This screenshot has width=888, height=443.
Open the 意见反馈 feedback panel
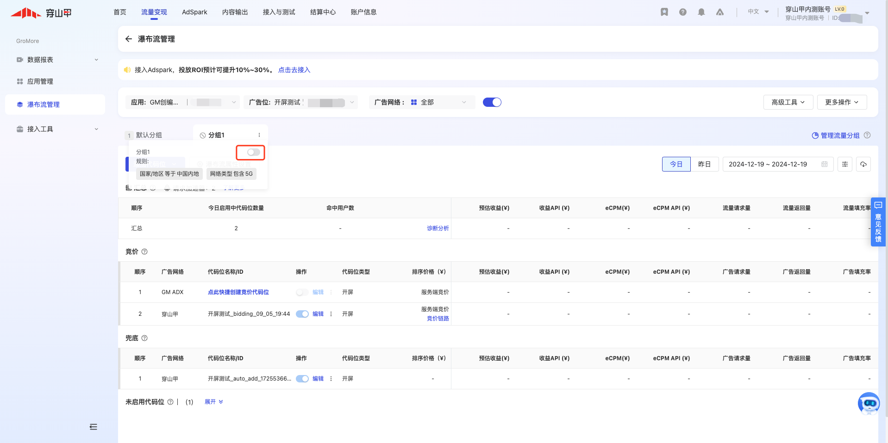878,222
